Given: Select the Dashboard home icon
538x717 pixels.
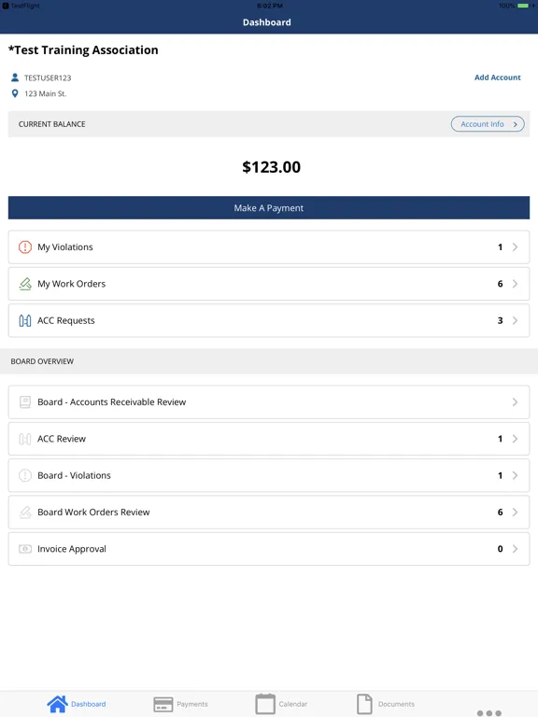Looking at the screenshot, I should pyautogui.click(x=58, y=704).
